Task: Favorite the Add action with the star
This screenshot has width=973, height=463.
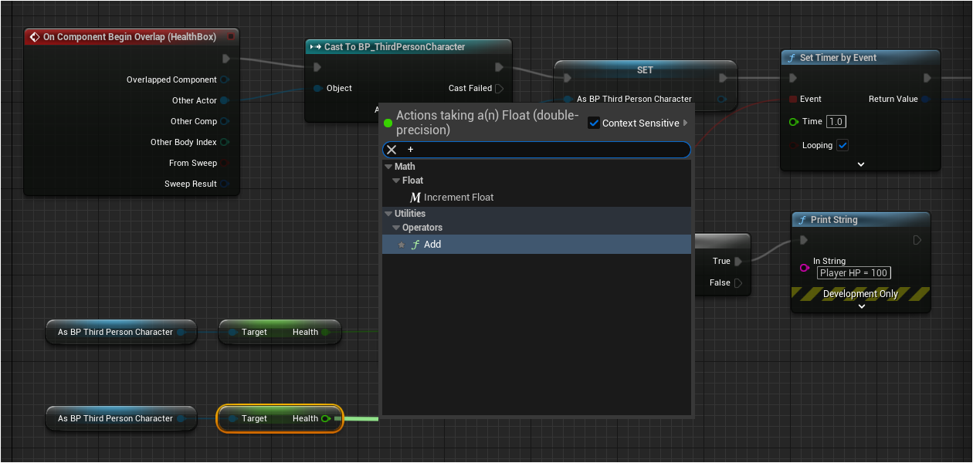Action: [x=402, y=245]
